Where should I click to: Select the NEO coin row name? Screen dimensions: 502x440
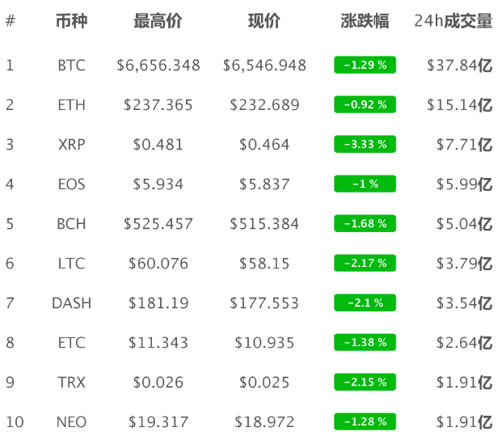[71, 422]
